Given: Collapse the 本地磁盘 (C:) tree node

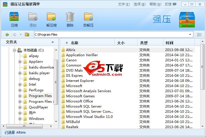Looking at the screenshot, I should [x=14, y=50].
